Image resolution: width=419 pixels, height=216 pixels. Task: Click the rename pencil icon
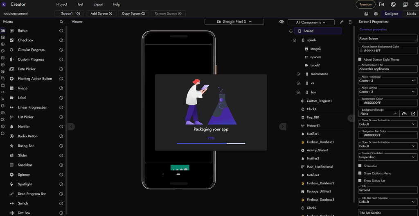point(341,22)
